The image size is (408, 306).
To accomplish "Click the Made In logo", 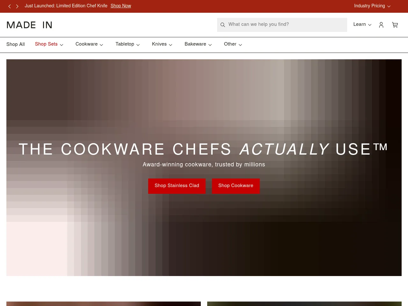I will tap(29, 25).
